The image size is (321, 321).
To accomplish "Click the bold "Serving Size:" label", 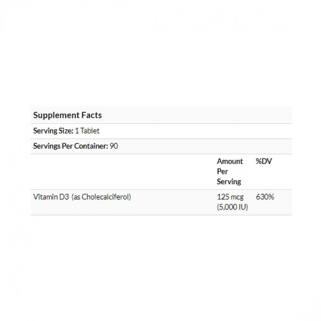I will (53, 131).
